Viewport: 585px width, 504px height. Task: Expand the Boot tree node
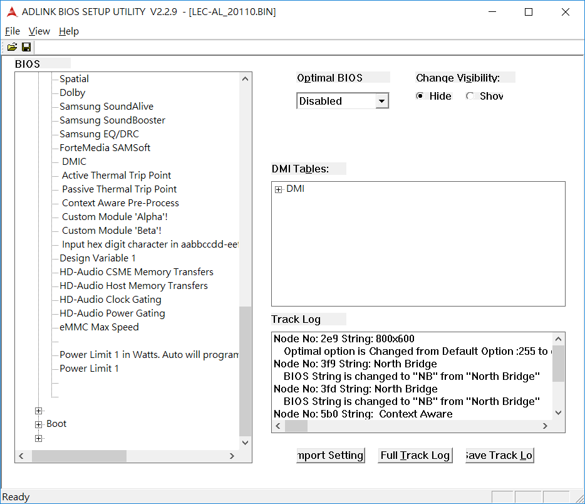tap(38, 424)
